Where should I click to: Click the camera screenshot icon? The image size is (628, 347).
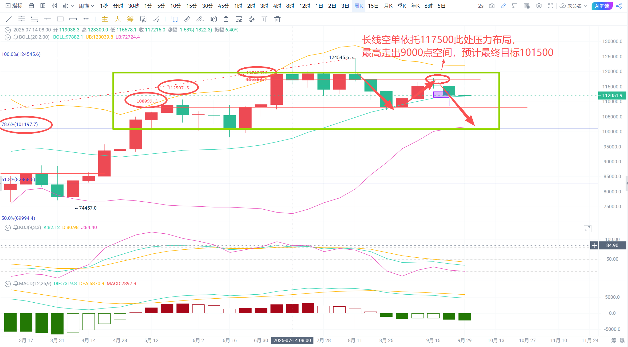tap(492, 6)
